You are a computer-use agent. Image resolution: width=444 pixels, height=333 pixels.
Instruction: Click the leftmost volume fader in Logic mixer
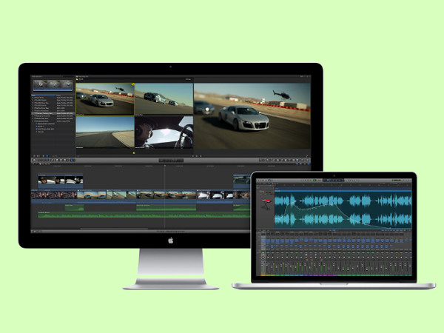click(263, 266)
